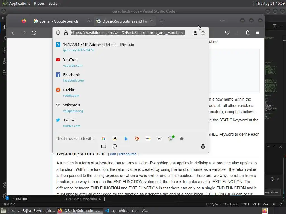This screenshot has height=214, width=286.
Task: Click the edit source link
Action: click(x=127, y=154)
